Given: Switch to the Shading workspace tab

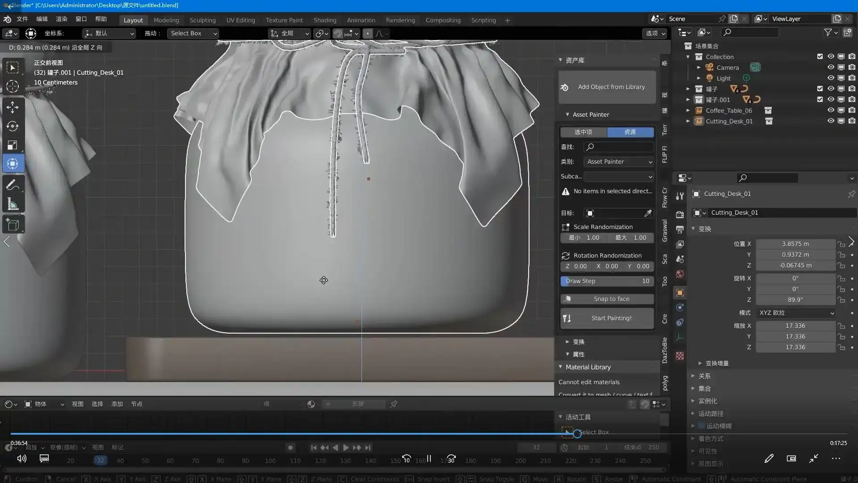Looking at the screenshot, I should point(325,20).
